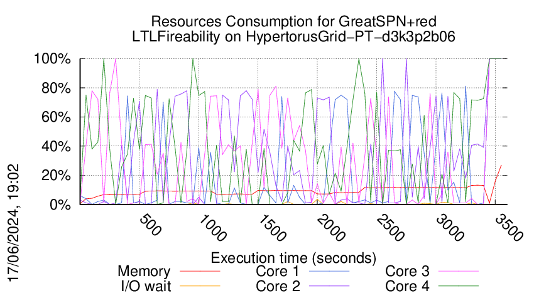
Task: Click the 500 x-axis tick label
Action: [x=150, y=225]
